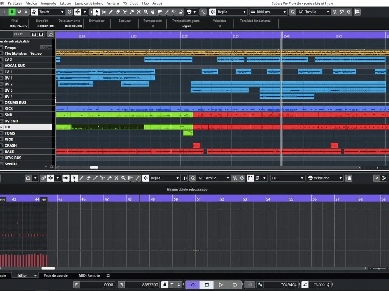Image resolution: width=389 pixels, height=291 pixels.
Task: Open the Touch automation mode dropdown
Action: click(x=52, y=12)
